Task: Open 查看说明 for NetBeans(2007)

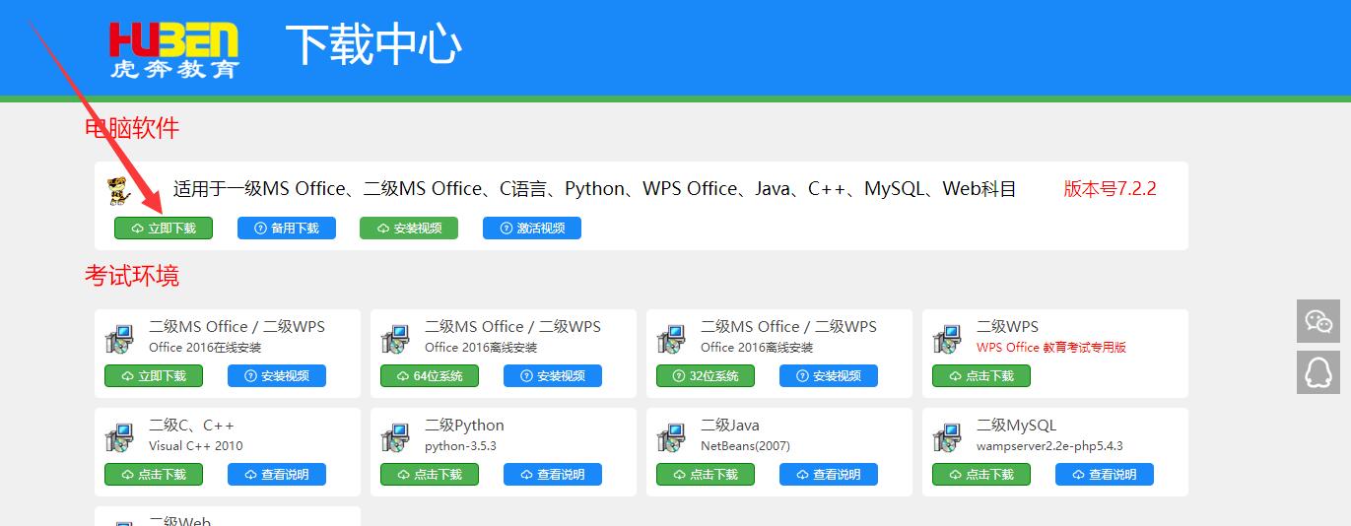Action: coord(829,475)
